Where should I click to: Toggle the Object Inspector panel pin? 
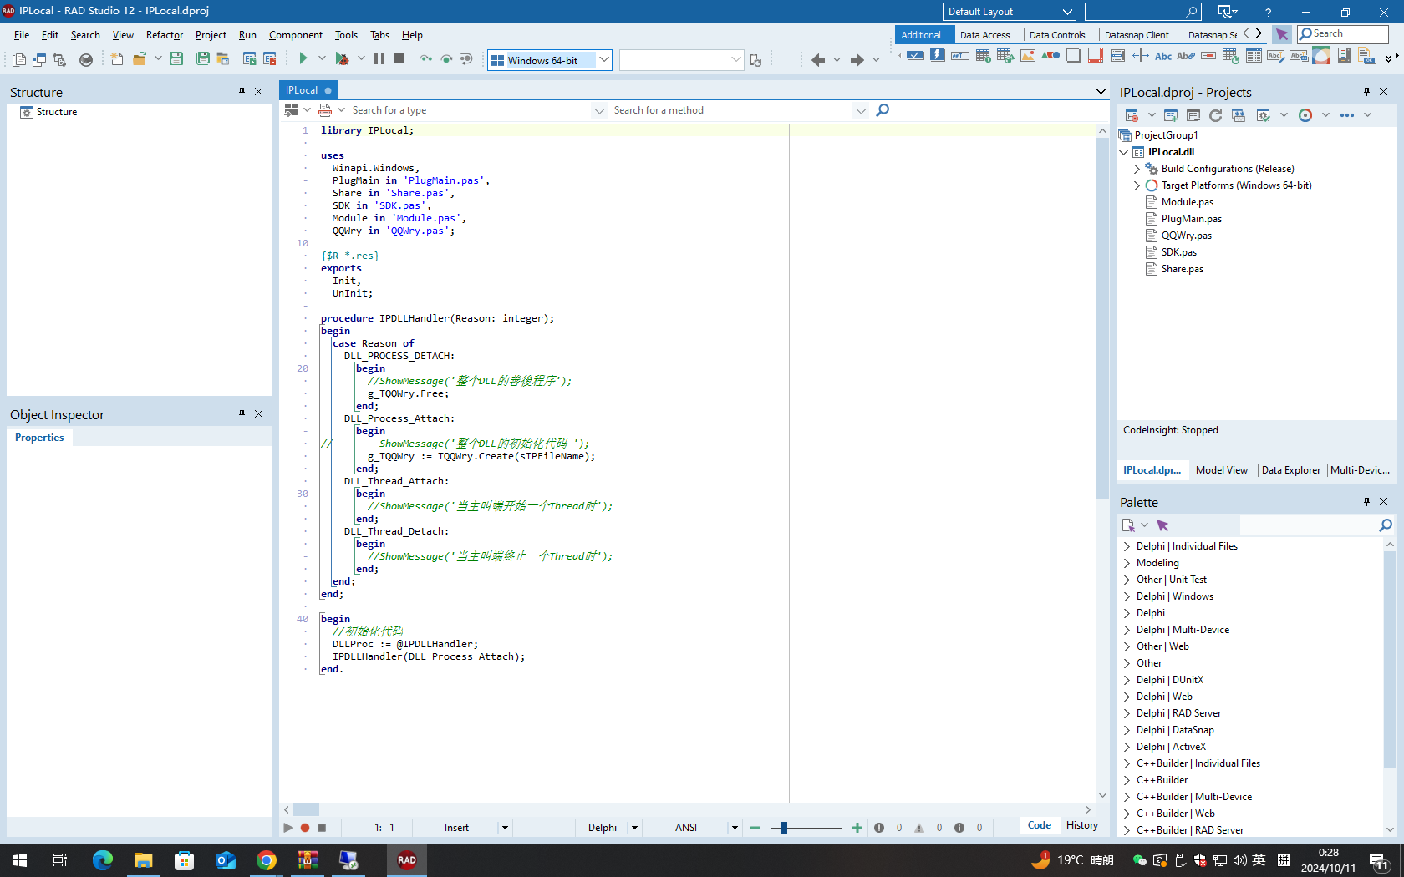click(242, 414)
